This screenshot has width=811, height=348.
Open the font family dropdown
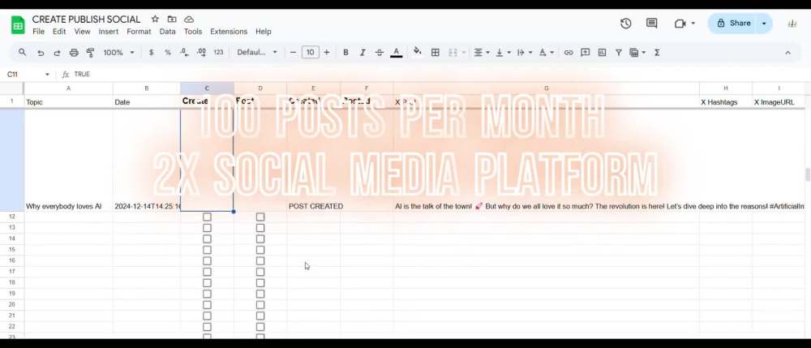[257, 52]
